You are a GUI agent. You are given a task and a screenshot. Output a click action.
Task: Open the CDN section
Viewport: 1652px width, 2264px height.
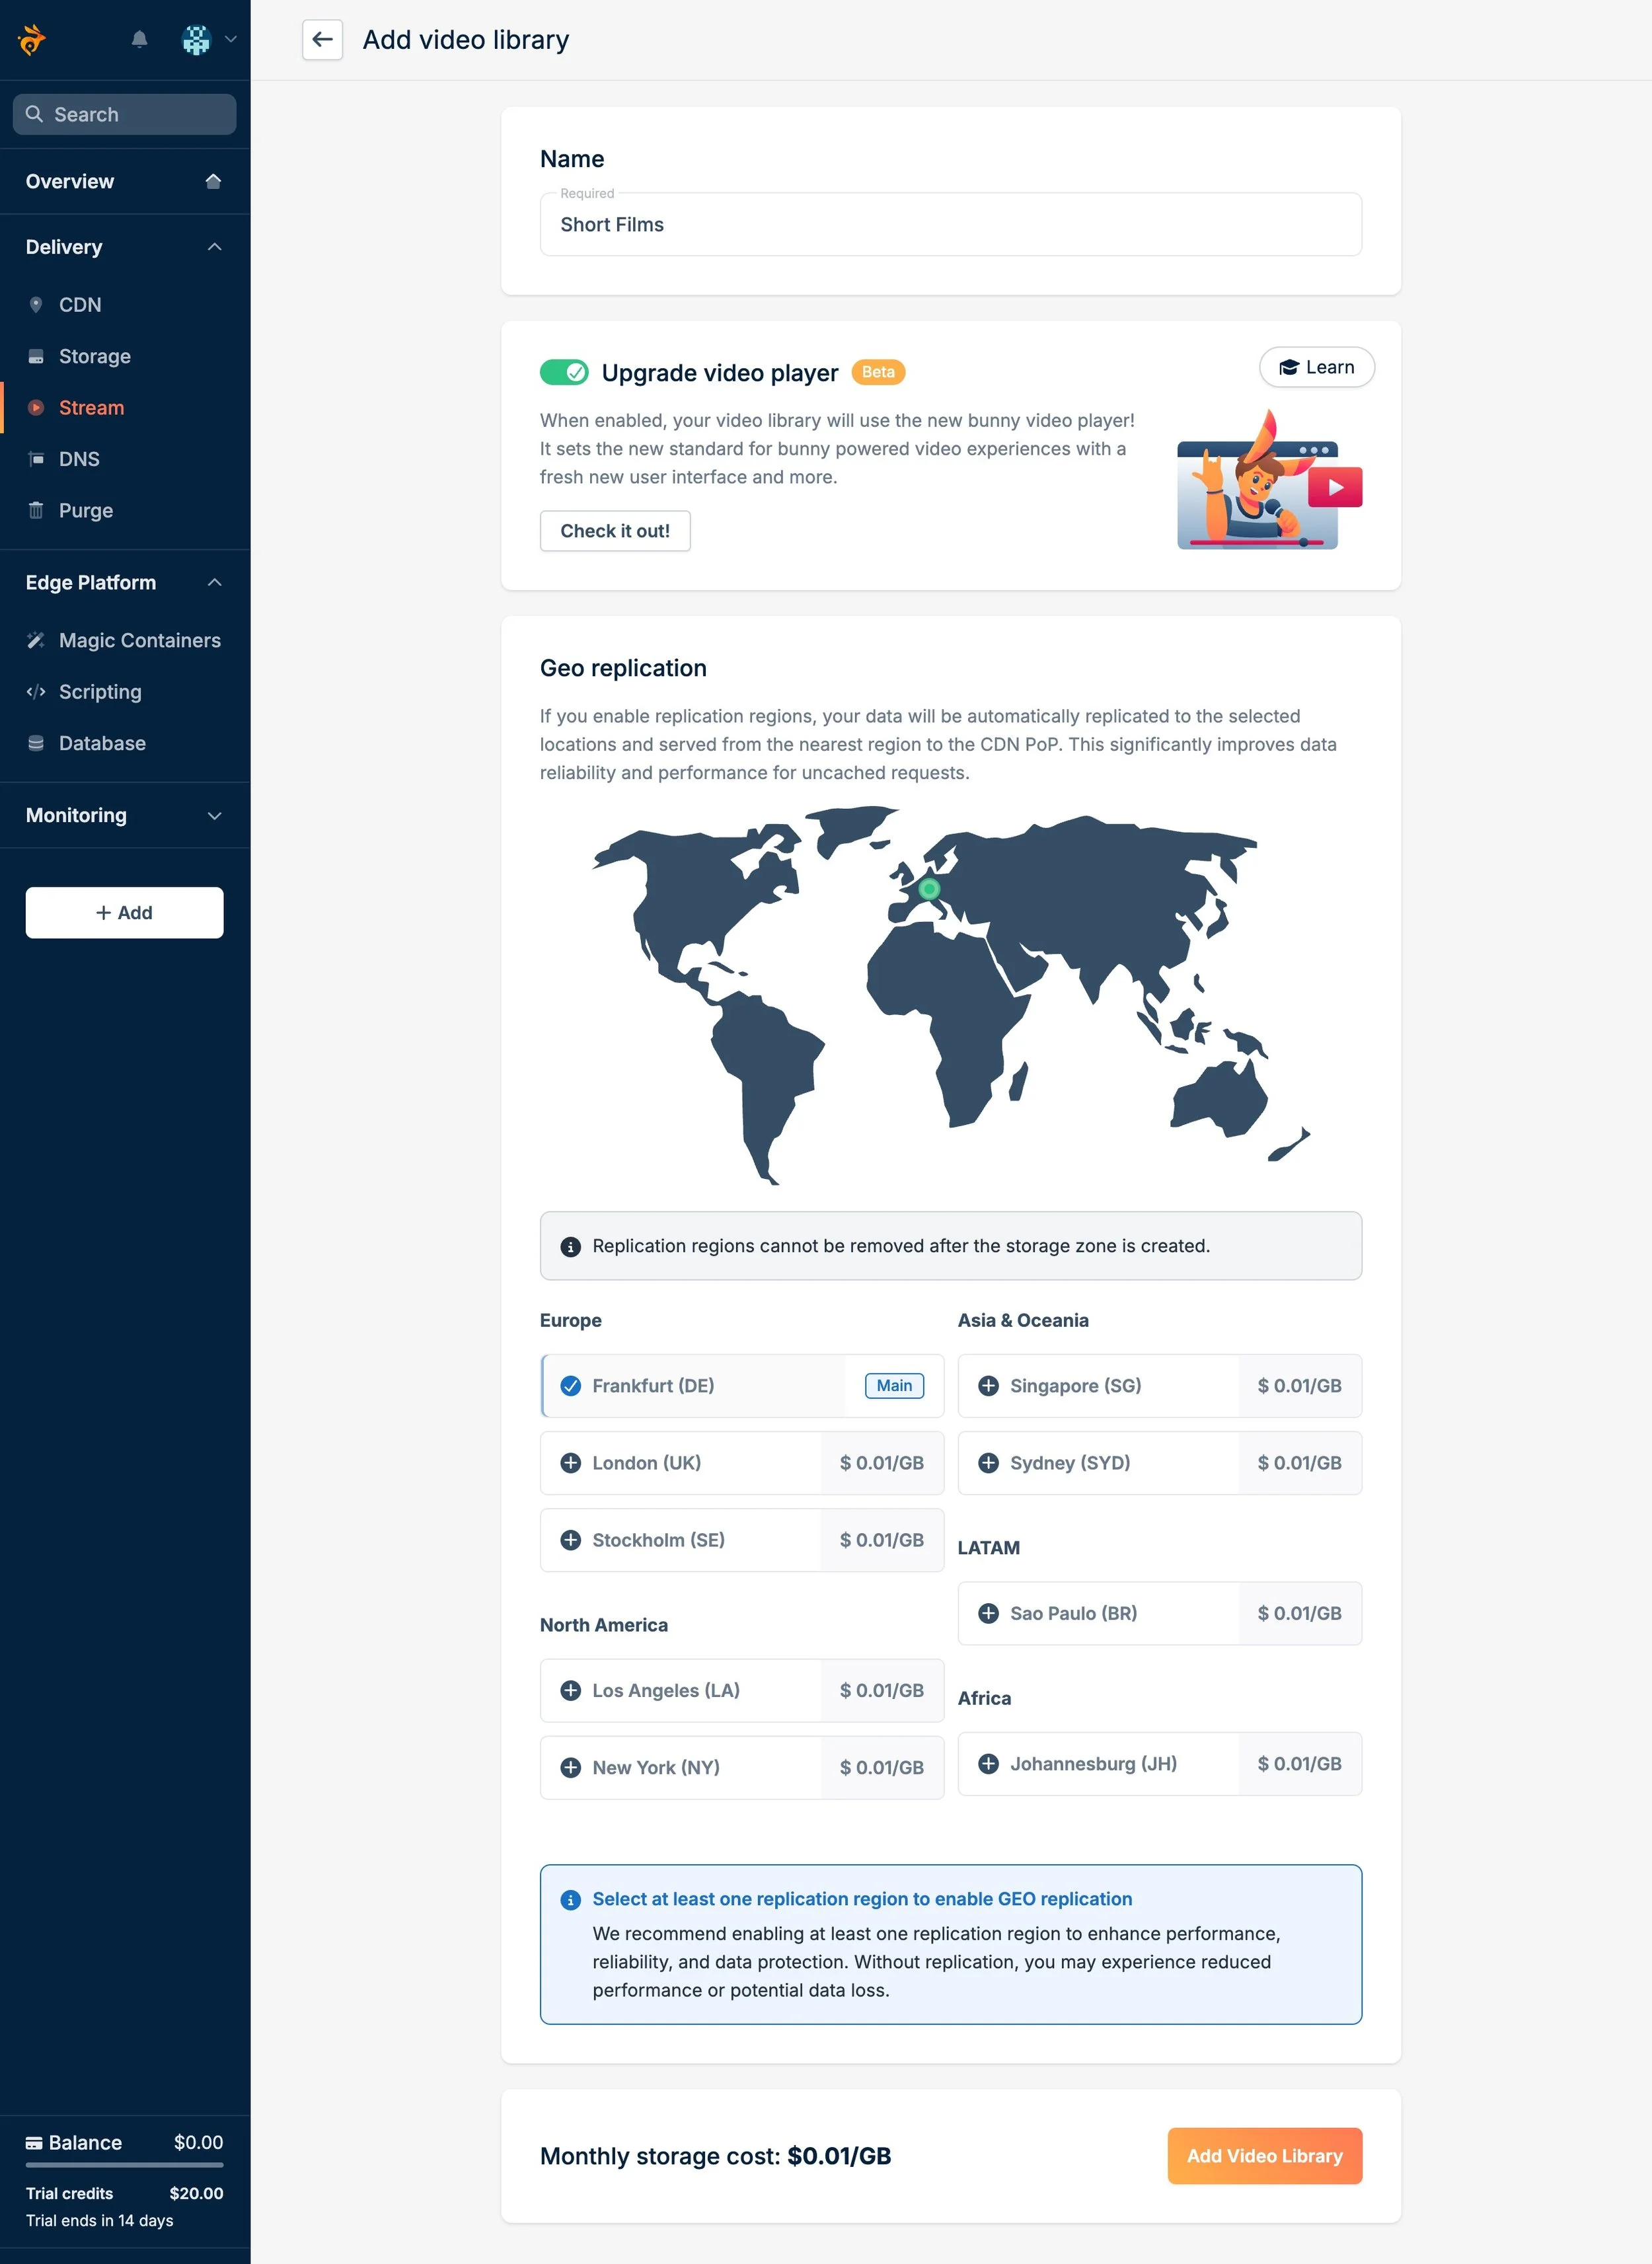(80, 304)
